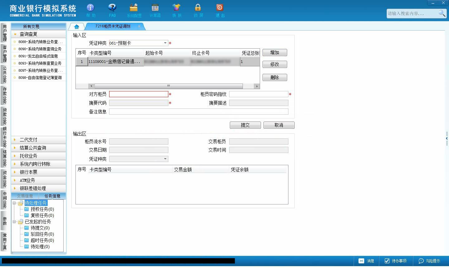Submit the form with 提交
The height and width of the screenshot is (268, 449).
(245, 125)
